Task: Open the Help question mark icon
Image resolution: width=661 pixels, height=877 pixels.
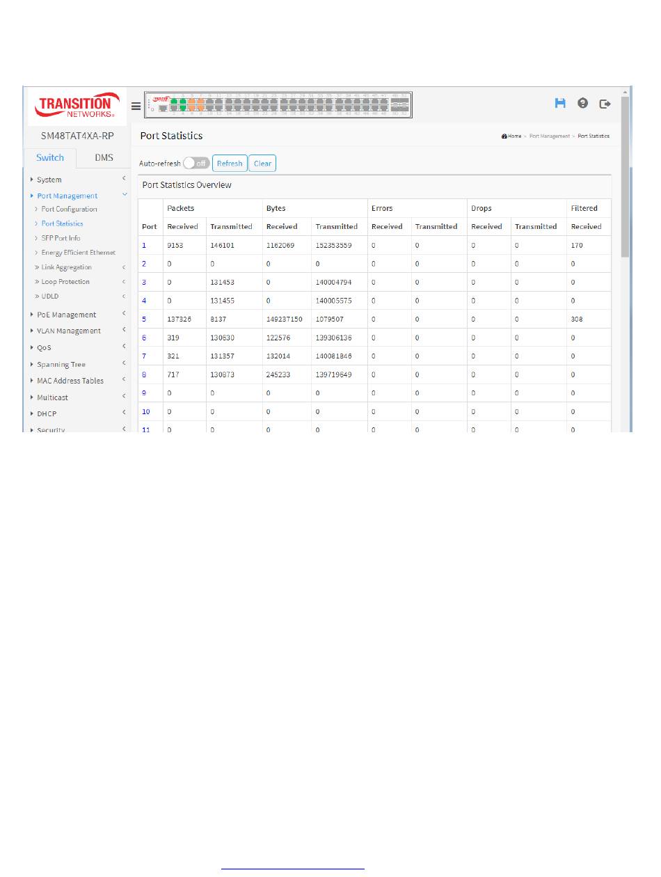Action: (x=583, y=103)
